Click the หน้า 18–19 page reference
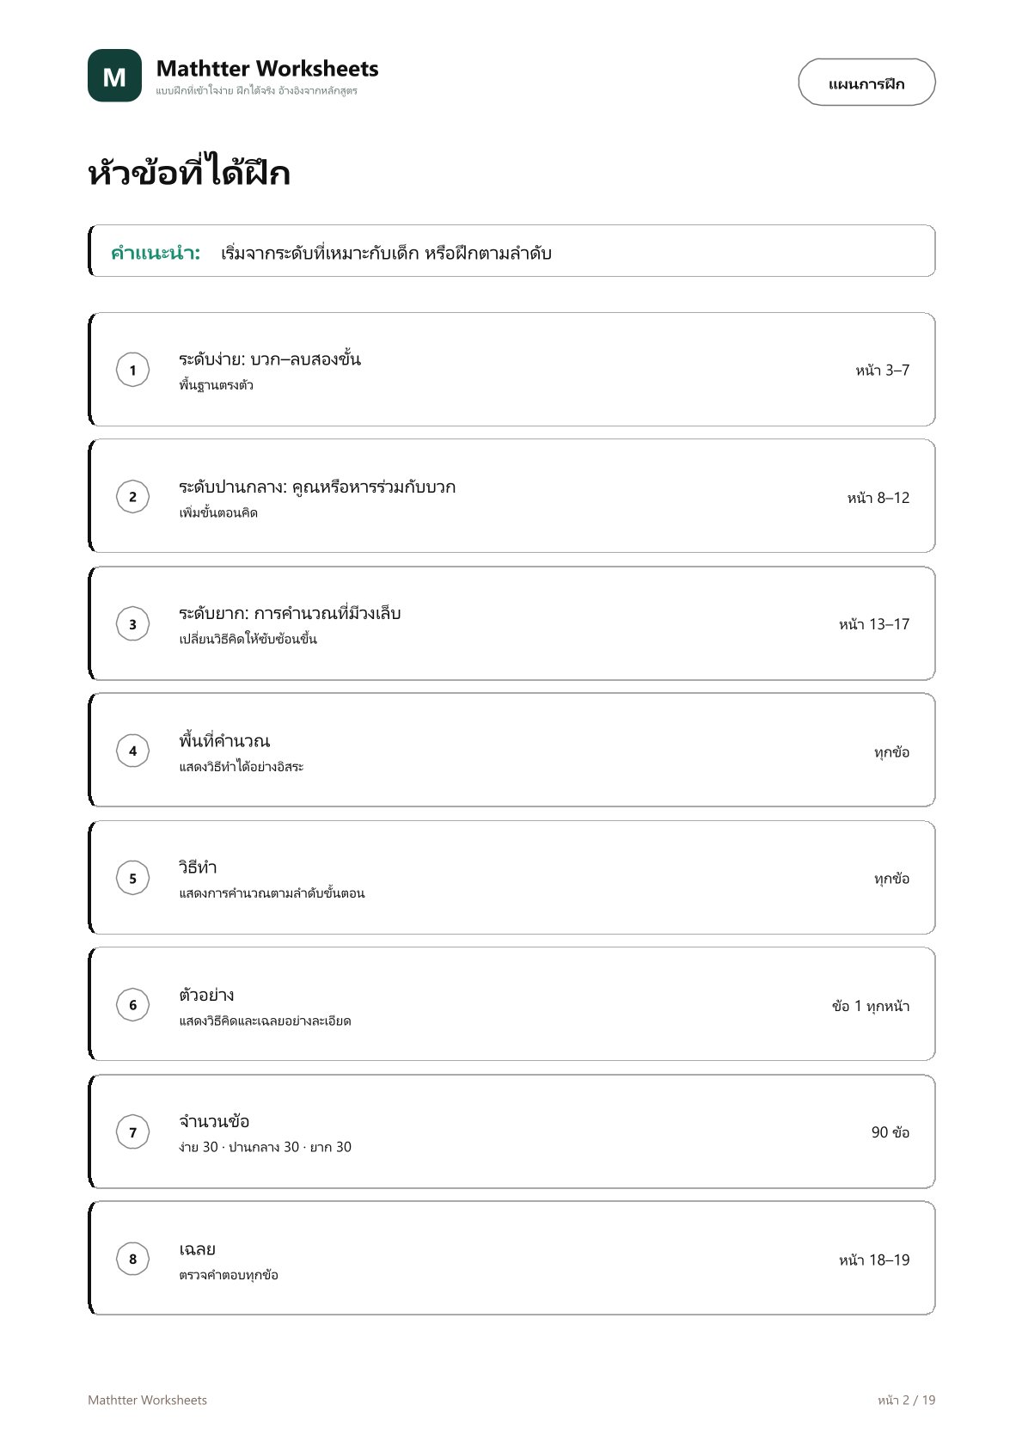The image size is (1022, 1447). tap(874, 1260)
